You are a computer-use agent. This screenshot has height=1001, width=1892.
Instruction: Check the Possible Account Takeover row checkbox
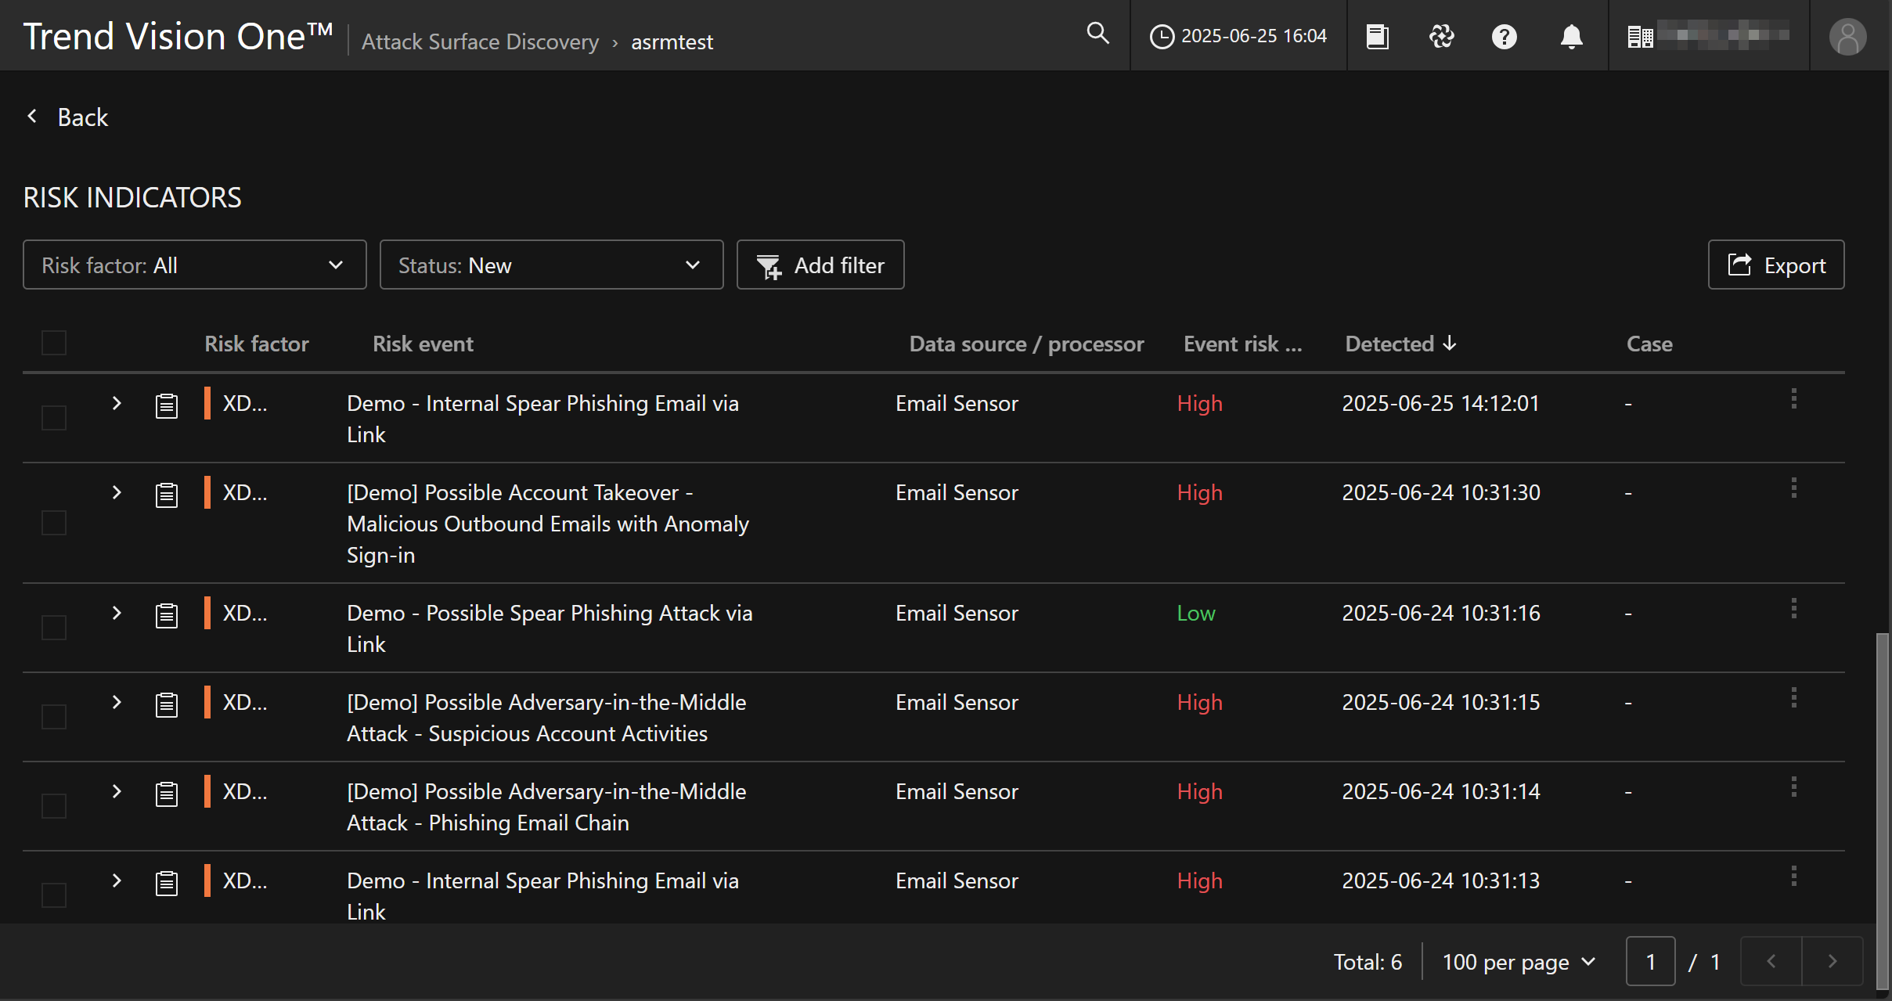click(x=54, y=523)
